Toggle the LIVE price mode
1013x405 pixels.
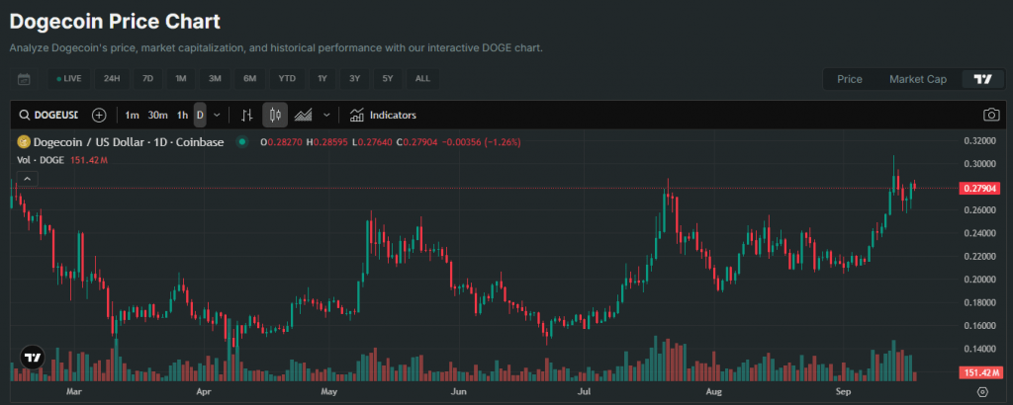coord(69,79)
